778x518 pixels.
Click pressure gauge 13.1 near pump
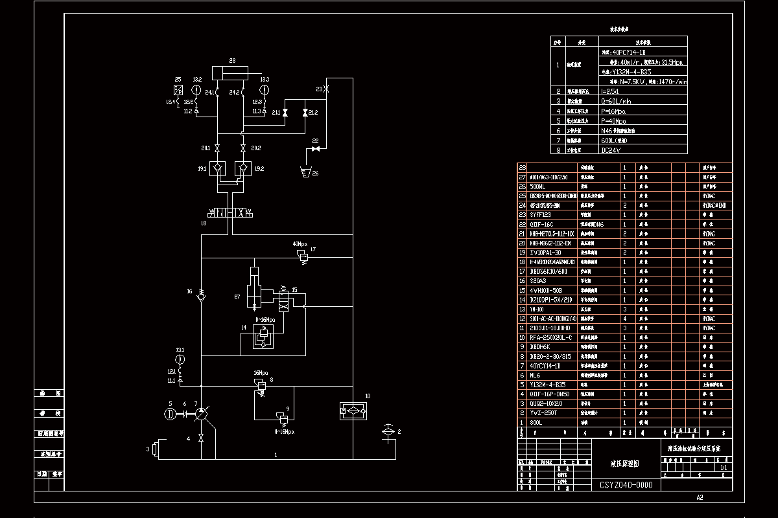pyautogui.click(x=180, y=358)
